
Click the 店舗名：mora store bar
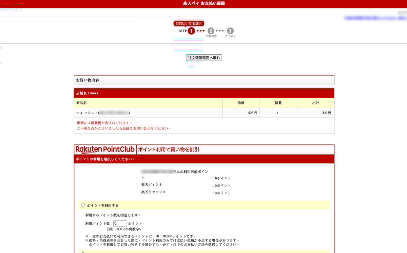204,93
